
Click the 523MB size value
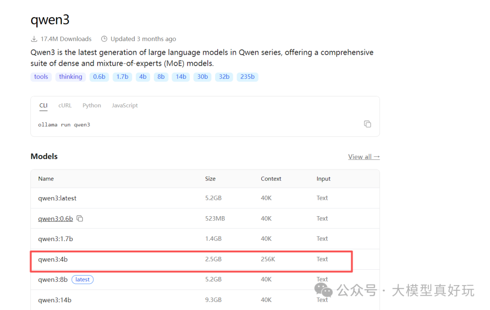[215, 218]
